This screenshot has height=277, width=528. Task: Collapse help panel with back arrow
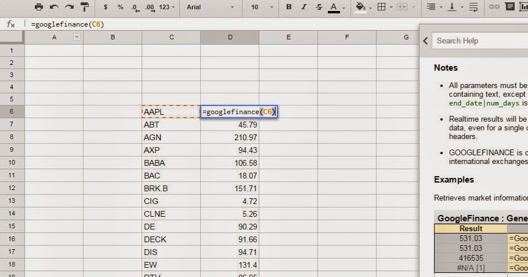pos(426,41)
